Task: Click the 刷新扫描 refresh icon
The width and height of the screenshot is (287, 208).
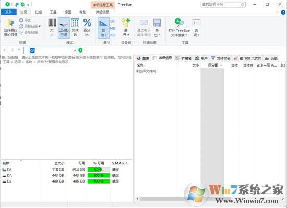Action: tap(21, 27)
